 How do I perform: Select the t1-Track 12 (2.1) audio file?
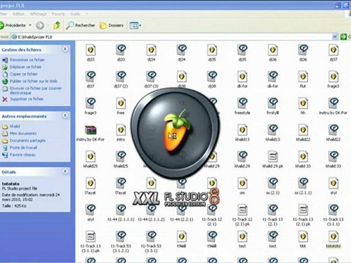coord(212,215)
